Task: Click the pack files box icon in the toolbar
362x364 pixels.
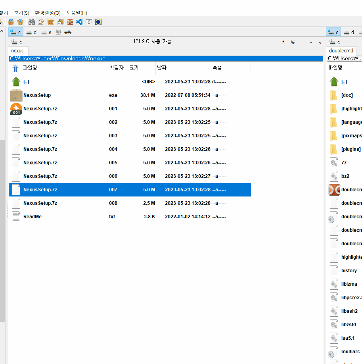Action: pyautogui.click(x=11, y=22)
